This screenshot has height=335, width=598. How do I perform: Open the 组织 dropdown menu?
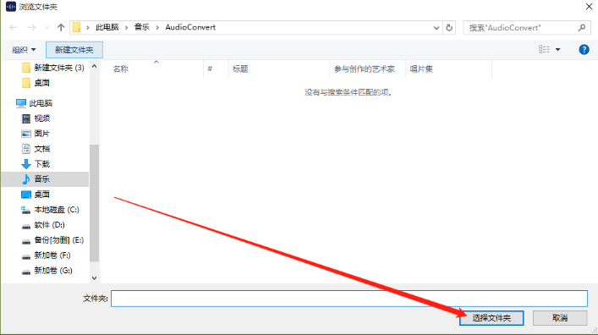24,50
